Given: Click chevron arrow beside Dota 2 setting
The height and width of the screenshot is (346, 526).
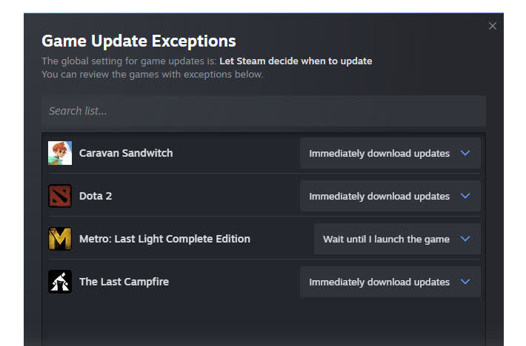Looking at the screenshot, I should 465,196.
